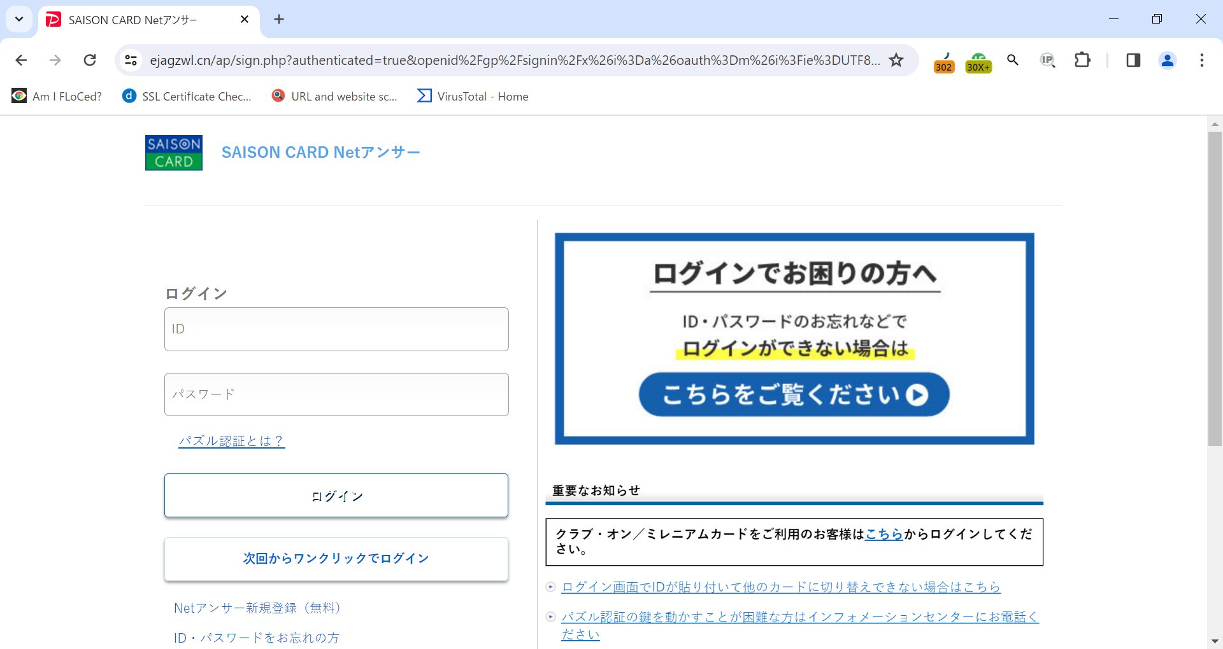Open URL and website scanner bookmark
The width and height of the screenshot is (1223, 649).
(x=335, y=96)
